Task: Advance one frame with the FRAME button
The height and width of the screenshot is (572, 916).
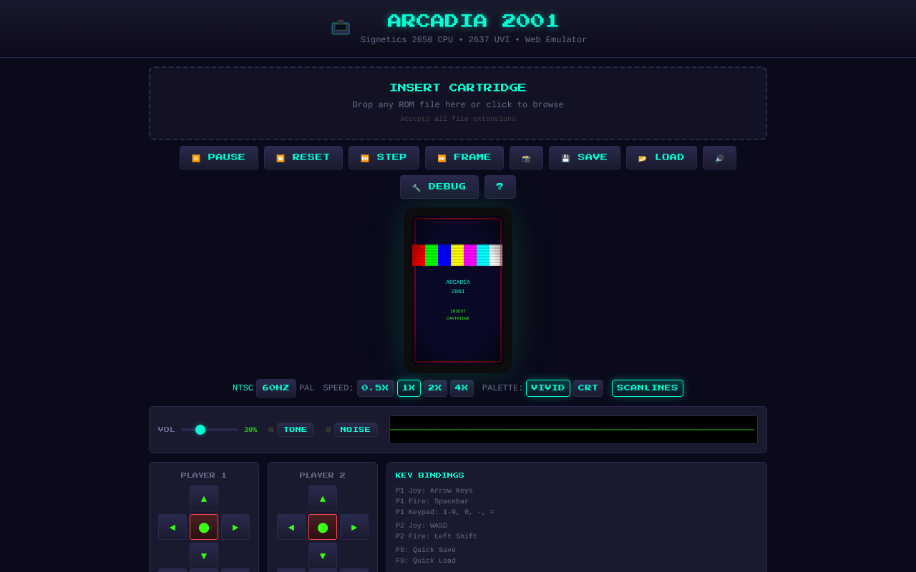Action: pyautogui.click(x=464, y=157)
